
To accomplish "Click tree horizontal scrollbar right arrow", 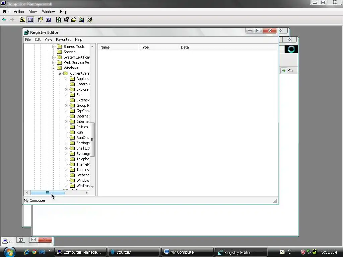I will 87,192.
